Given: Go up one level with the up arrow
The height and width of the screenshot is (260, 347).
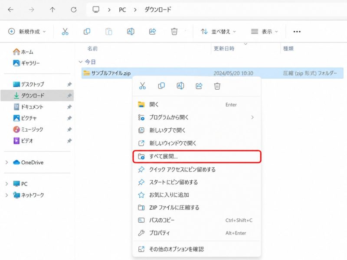Looking at the screenshot, I should (52, 10).
